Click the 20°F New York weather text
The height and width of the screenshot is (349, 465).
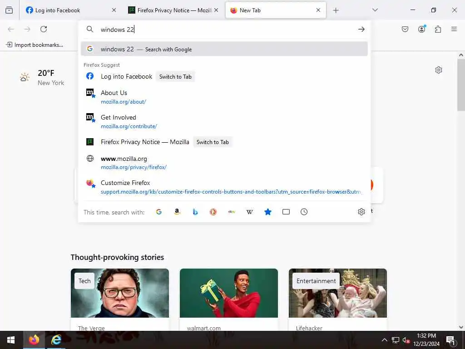(51, 77)
